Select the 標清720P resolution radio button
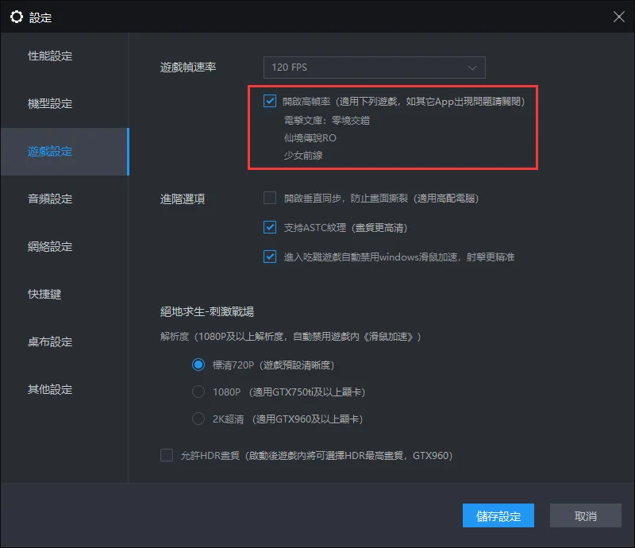The height and width of the screenshot is (548, 635). click(198, 365)
